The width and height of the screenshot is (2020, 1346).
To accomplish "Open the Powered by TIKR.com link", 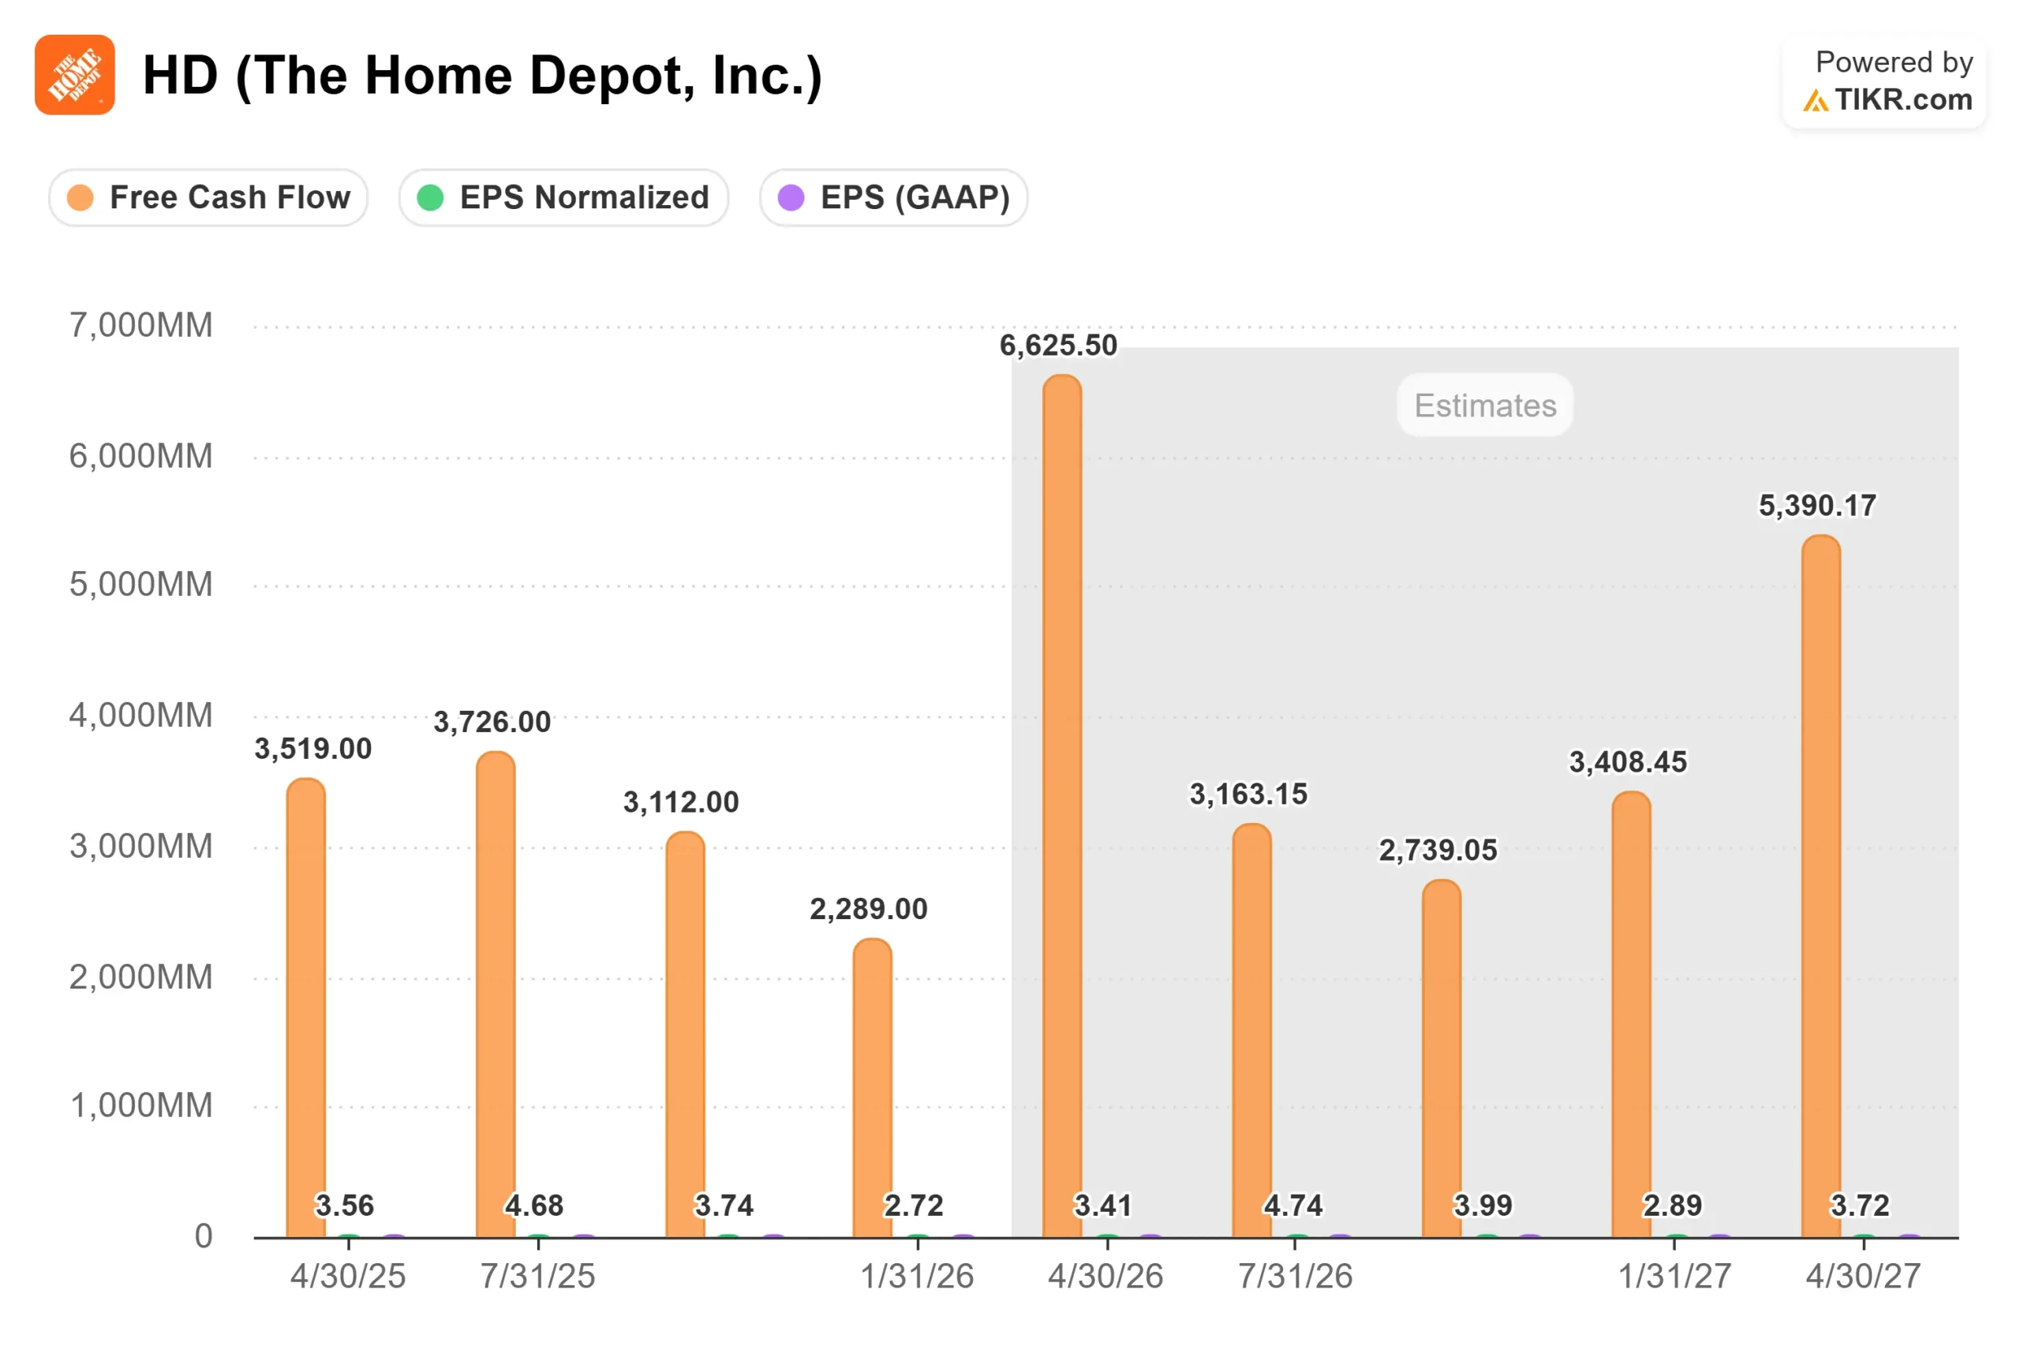I will pos(1884,81).
